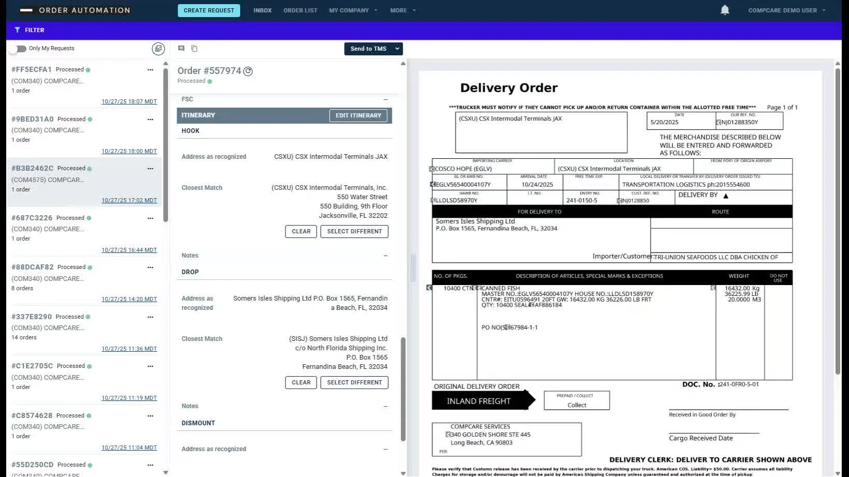Select a different Hook address match
Image resolution: width=849 pixels, height=477 pixels.
[x=355, y=231]
